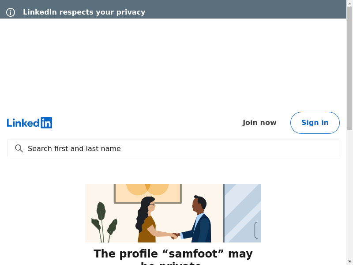
Task: Click the magnifying glass search icon
Action: point(19,148)
